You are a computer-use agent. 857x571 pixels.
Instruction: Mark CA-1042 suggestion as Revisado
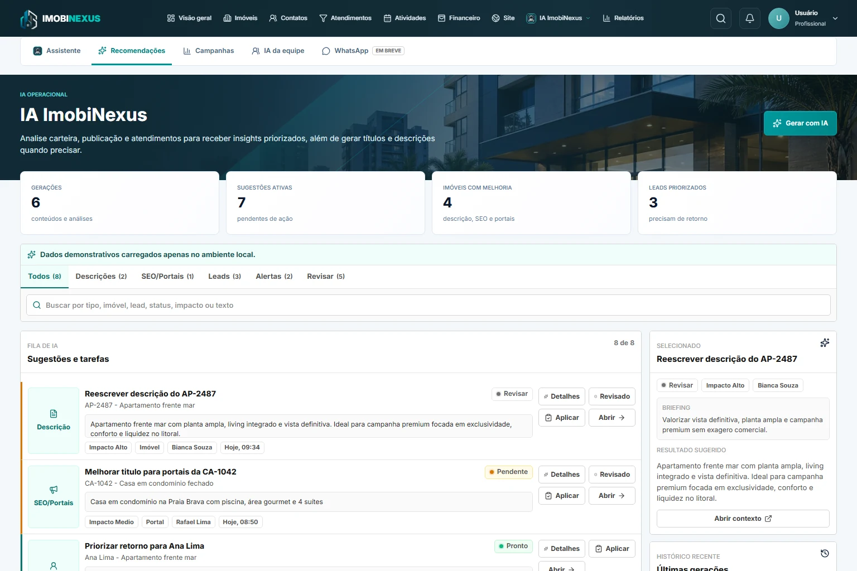click(612, 475)
